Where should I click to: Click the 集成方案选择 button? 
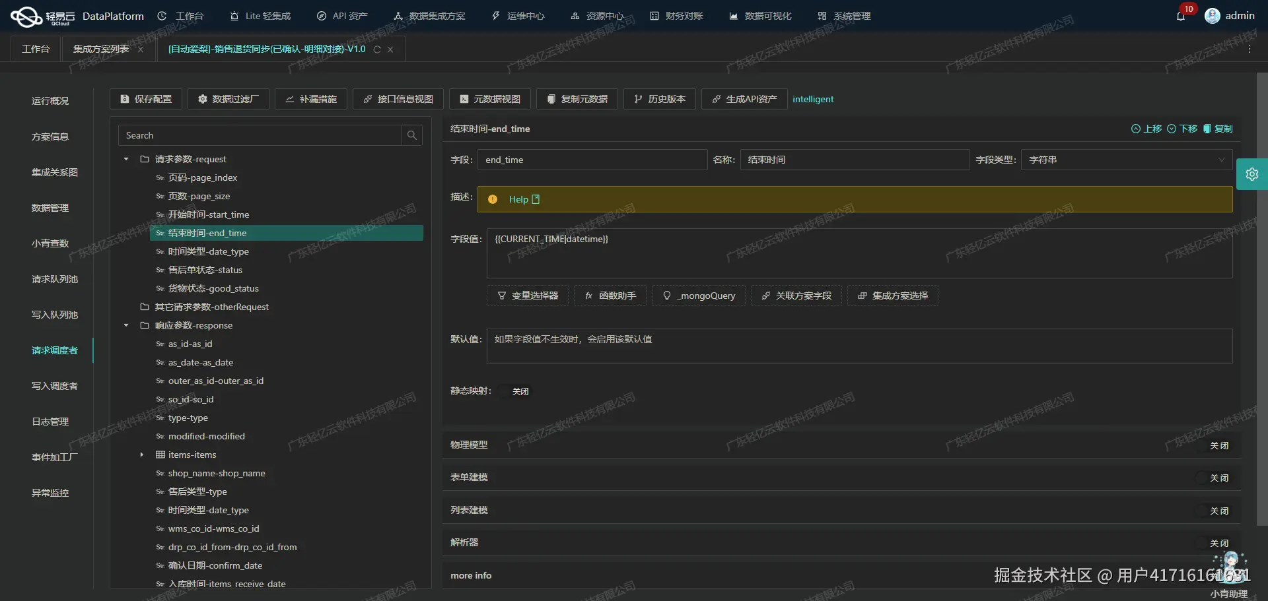click(893, 296)
